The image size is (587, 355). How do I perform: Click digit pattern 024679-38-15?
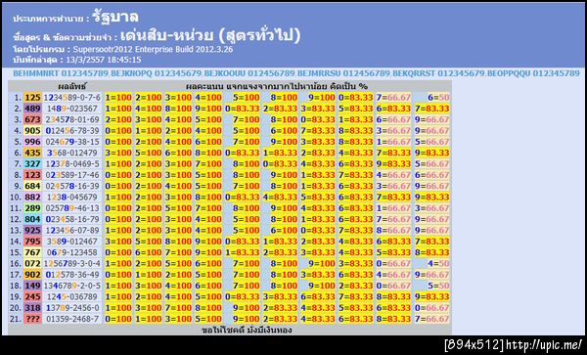pos(72,142)
